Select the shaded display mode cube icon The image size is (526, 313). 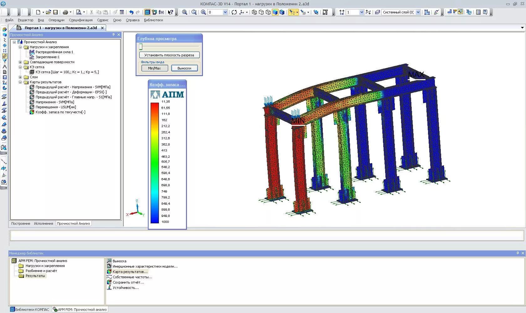(275, 12)
